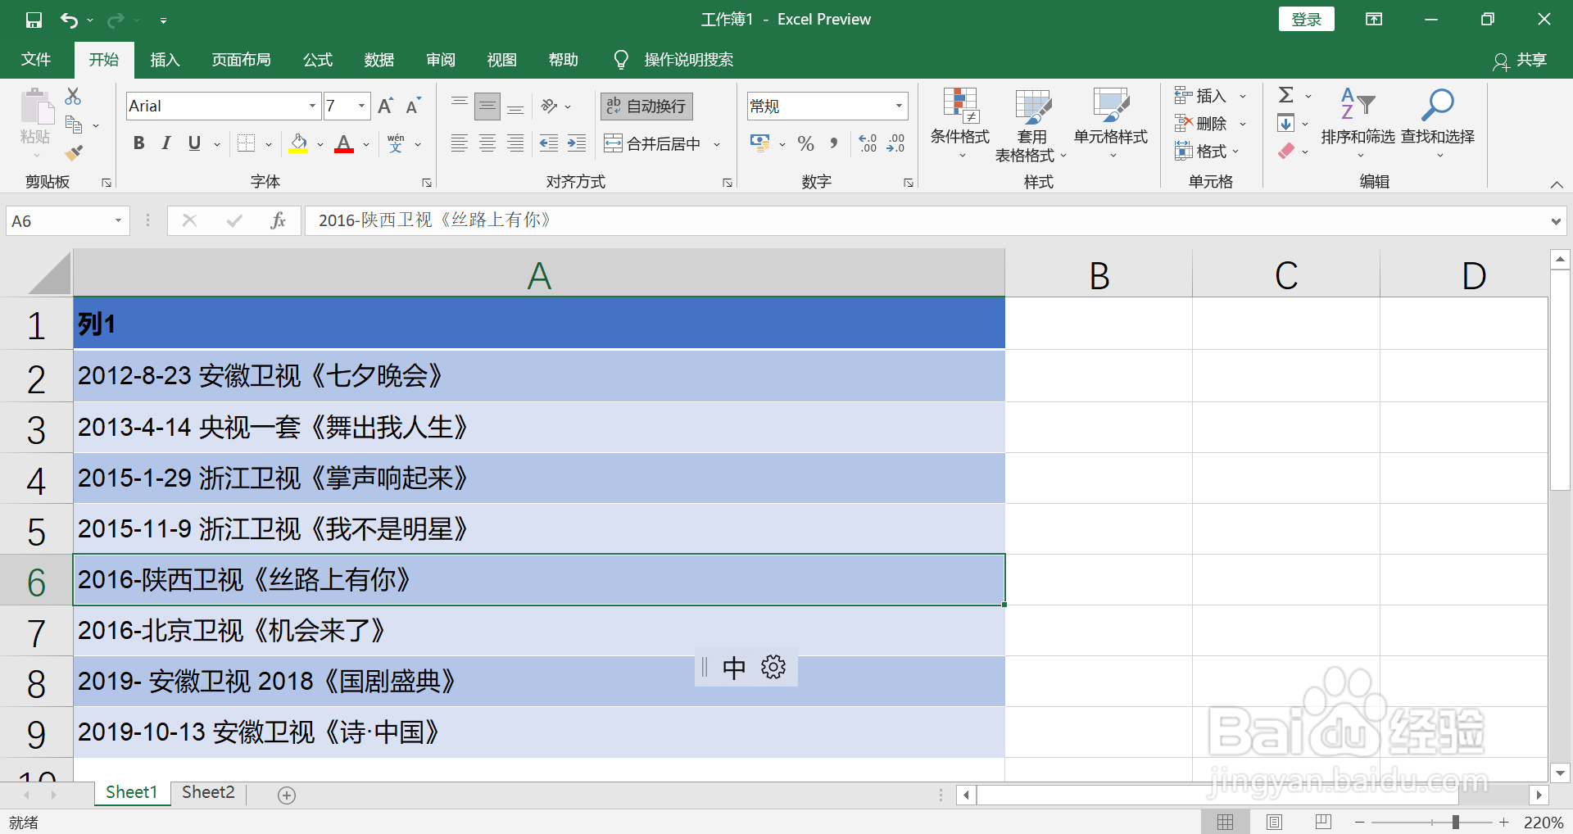
Task: Click the zoom slider handle
Action: click(x=1455, y=822)
